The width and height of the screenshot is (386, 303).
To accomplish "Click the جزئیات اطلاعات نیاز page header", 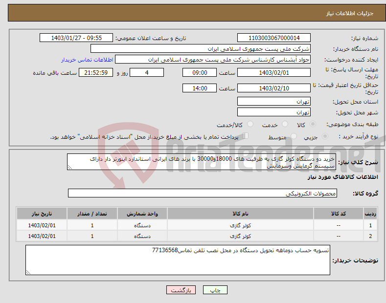I will point(350,13).
